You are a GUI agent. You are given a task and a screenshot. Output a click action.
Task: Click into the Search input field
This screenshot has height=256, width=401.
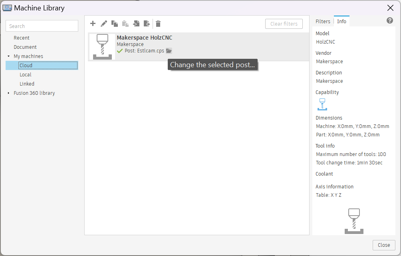click(x=42, y=26)
